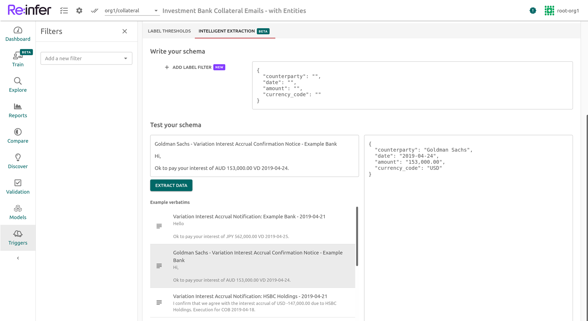
Task: Collapse the sidebar with the chevron
Action: (18, 258)
